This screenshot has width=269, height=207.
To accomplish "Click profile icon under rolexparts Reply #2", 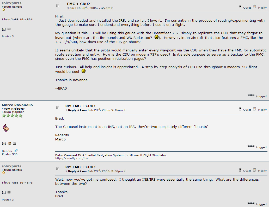I will pos(4,192).
